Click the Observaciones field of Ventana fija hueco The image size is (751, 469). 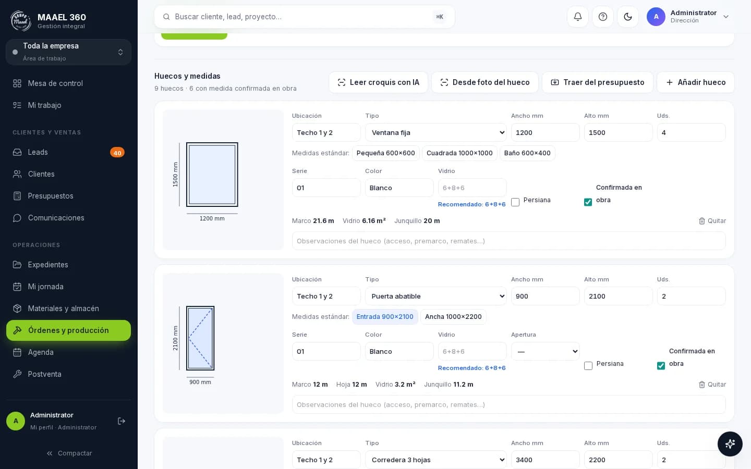click(509, 241)
